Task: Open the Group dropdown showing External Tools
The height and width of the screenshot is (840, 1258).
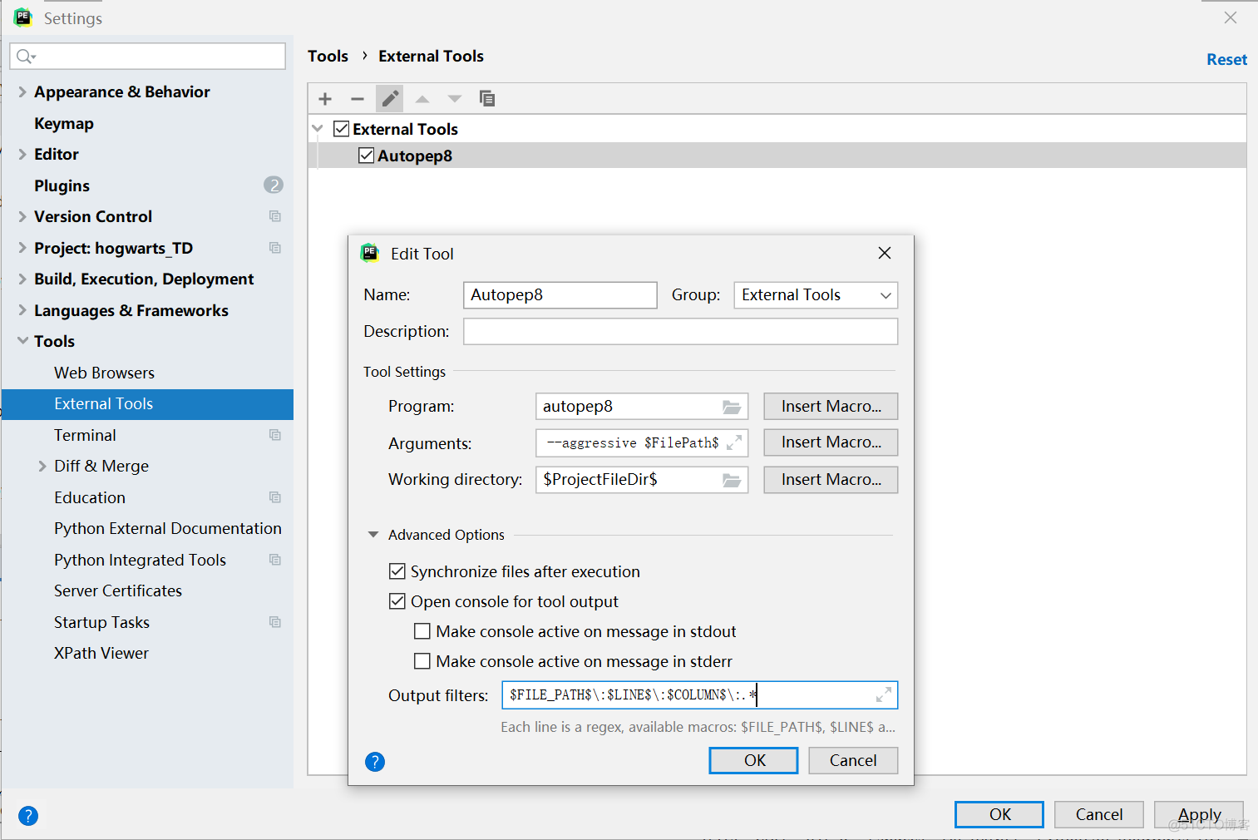Action: click(x=816, y=295)
